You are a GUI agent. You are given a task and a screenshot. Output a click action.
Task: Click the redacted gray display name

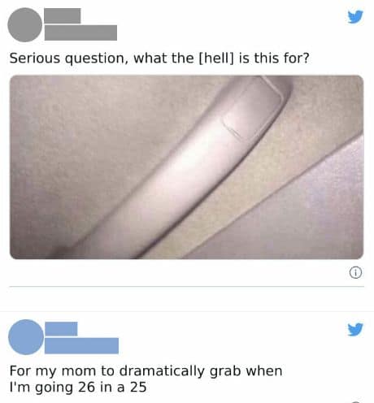click(63, 15)
